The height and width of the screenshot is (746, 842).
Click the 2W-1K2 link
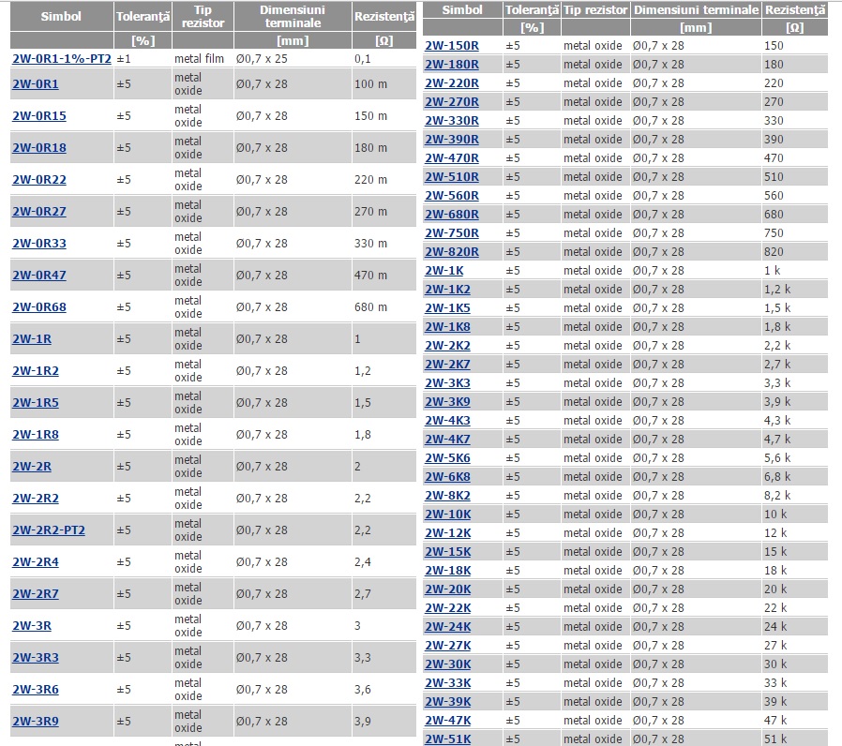[x=448, y=290]
